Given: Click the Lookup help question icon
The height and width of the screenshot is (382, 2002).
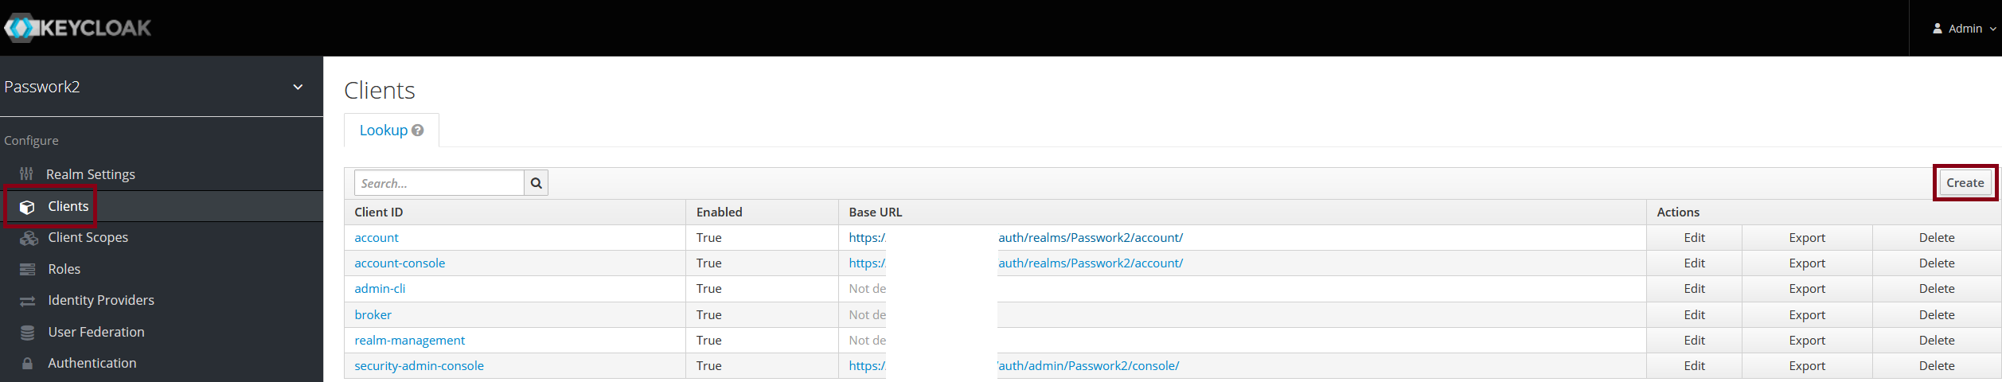Looking at the screenshot, I should [418, 131].
